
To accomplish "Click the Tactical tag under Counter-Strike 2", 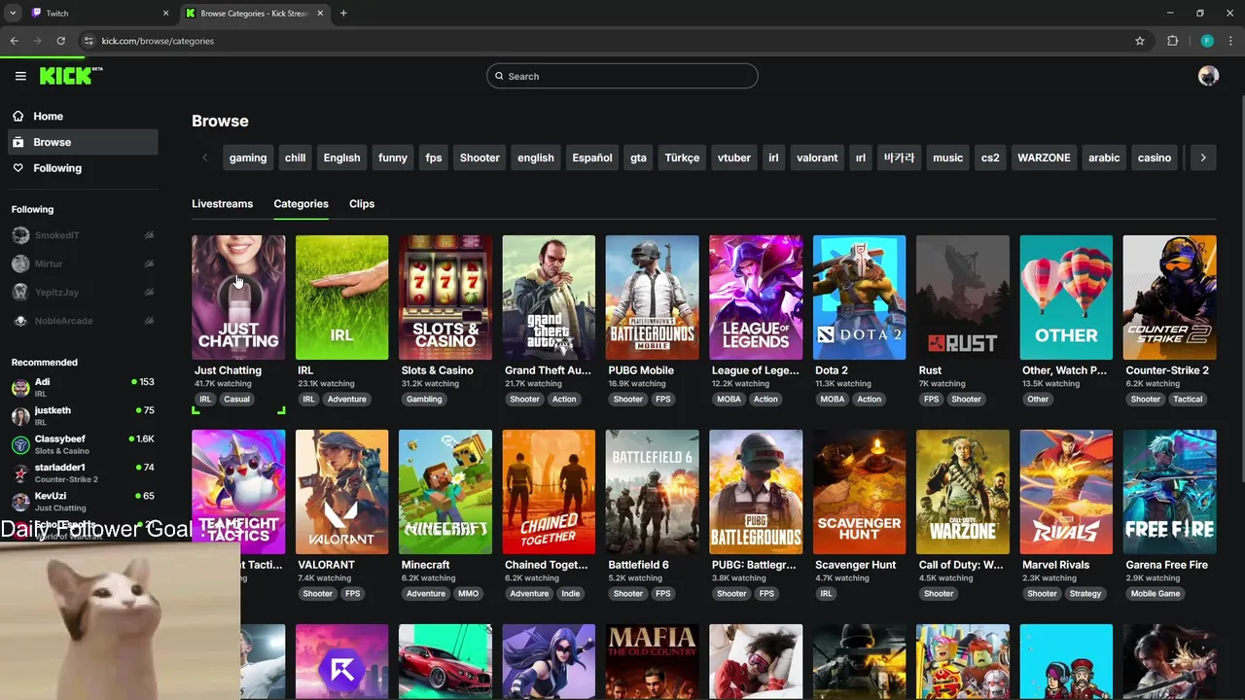I will pos(1188,399).
